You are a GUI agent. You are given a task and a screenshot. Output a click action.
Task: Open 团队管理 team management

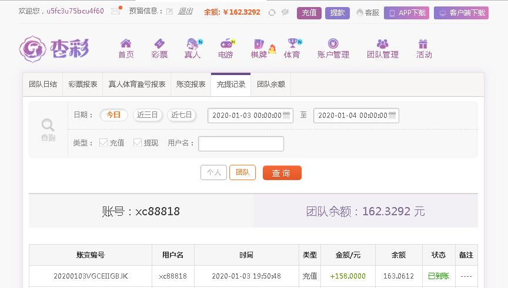coord(383,49)
